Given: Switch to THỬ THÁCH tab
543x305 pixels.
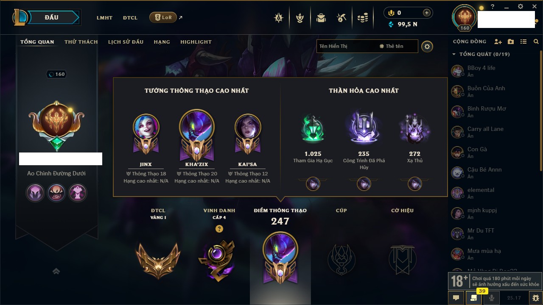Looking at the screenshot, I should pos(81,42).
